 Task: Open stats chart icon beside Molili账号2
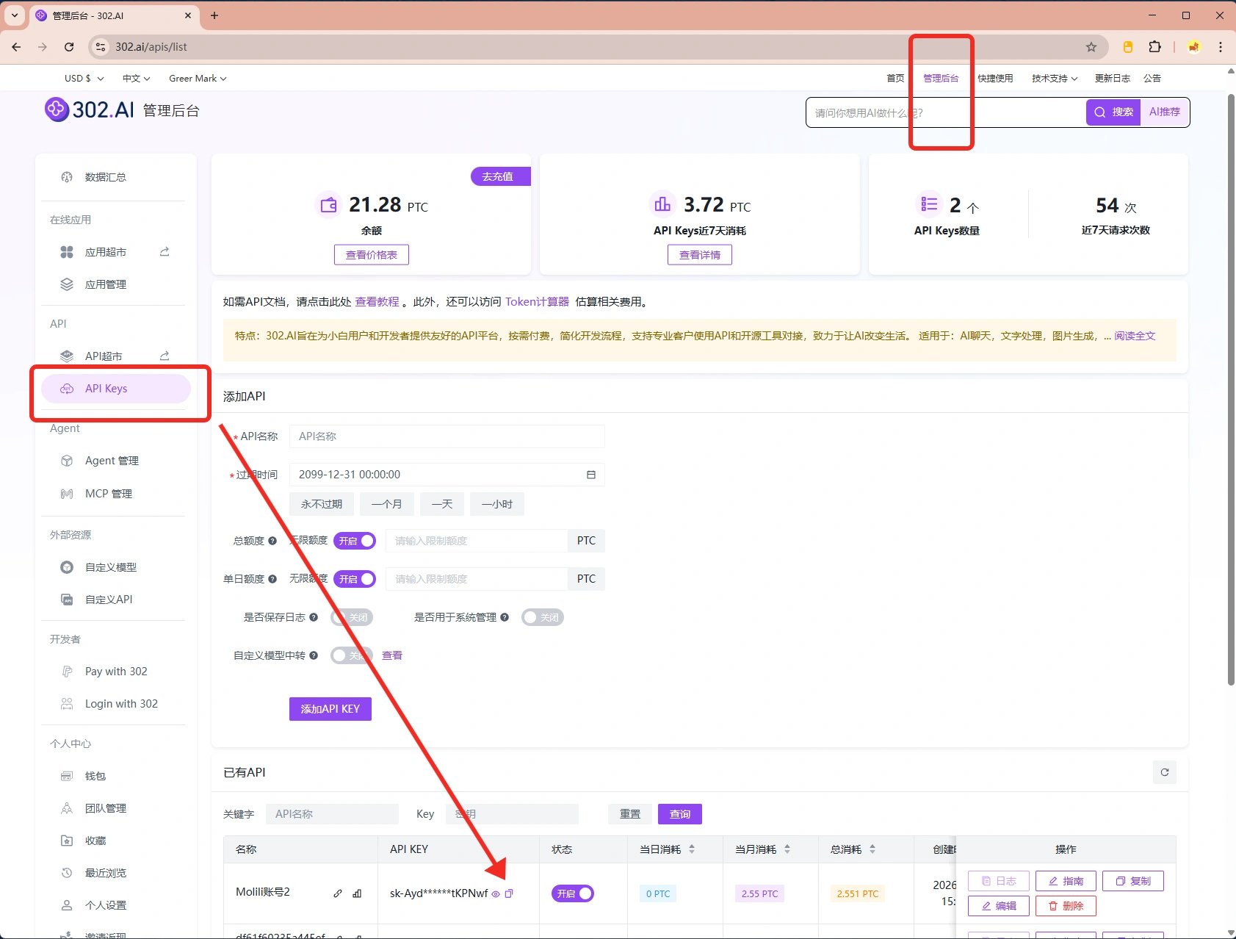tap(357, 893)
